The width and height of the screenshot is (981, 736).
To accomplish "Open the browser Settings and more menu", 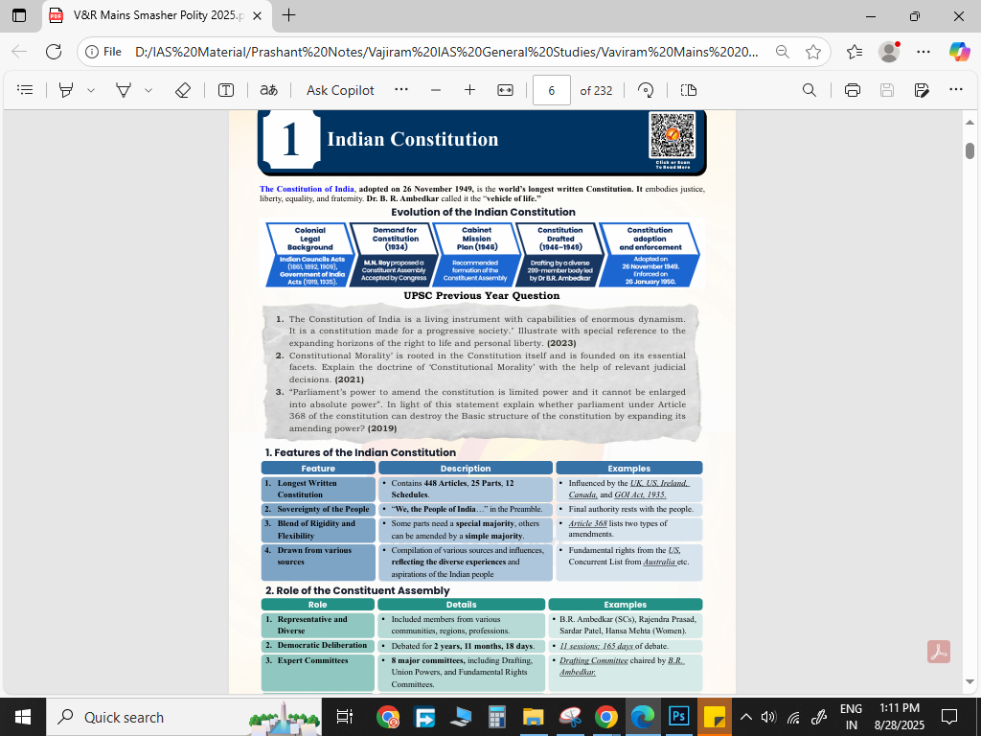I will point(923,52).
